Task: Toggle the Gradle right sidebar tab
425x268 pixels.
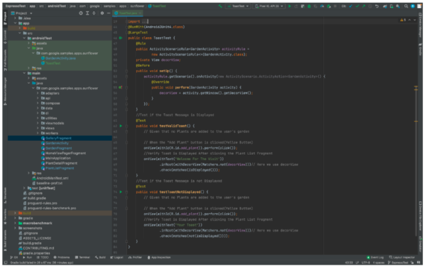Action: tap(420, 49)
